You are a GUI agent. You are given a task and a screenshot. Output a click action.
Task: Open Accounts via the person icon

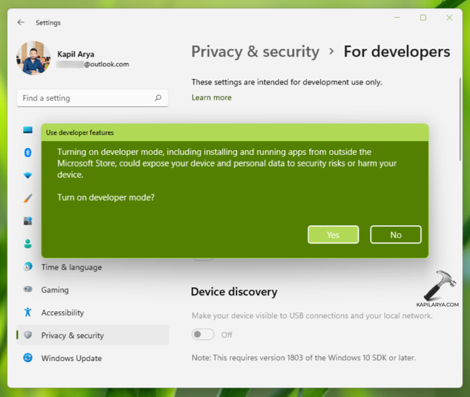(28, 244)
